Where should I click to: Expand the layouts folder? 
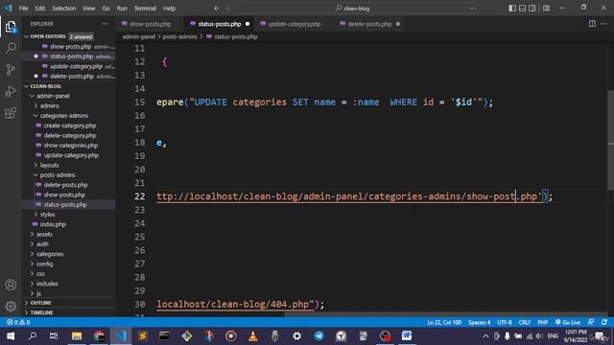pyautogui.click(x=49, y=165)
